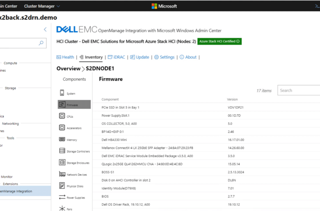Select the PCIe SSD in Slot 5 row

click(x=206, y=107)
